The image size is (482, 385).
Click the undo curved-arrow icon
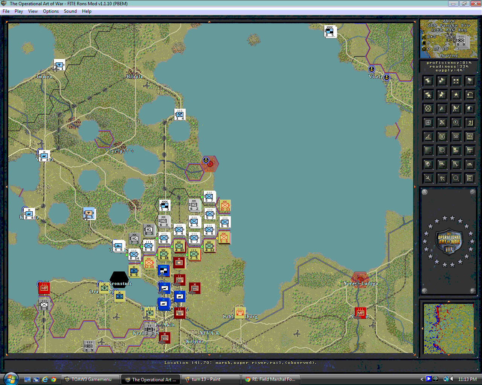coord(470,95)
